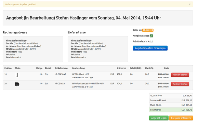Edit Menge '1,0' of HP ThinClient row

pyautogui.click(x=41, y=74)
